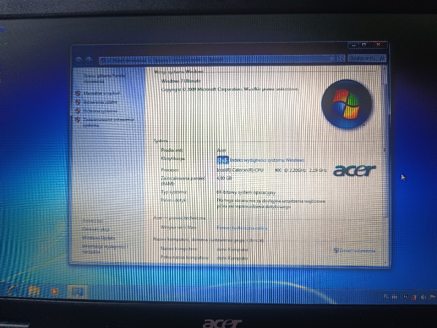This screenshot has height=328, width=437.
Task: Open Windows Explorer from the taskbar
Action: [x=34, y=291]
